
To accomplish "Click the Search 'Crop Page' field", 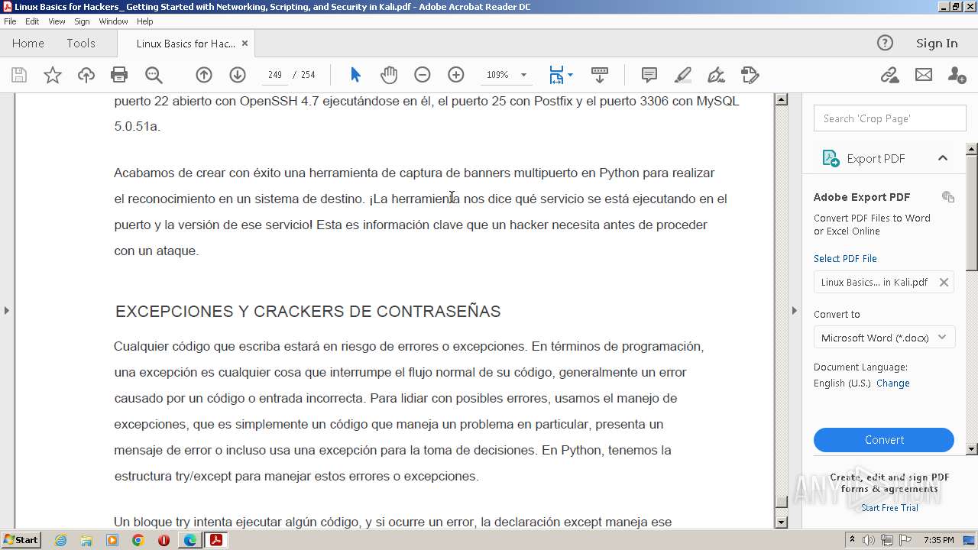I will (x=889, y=118).
